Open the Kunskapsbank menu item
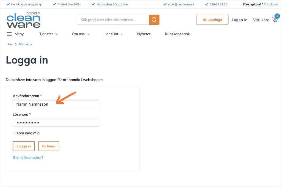This screenshot has width=281, height=187. [x=177, y=34]
